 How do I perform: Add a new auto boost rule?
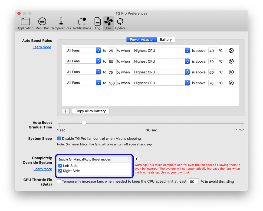pos(65,111)
